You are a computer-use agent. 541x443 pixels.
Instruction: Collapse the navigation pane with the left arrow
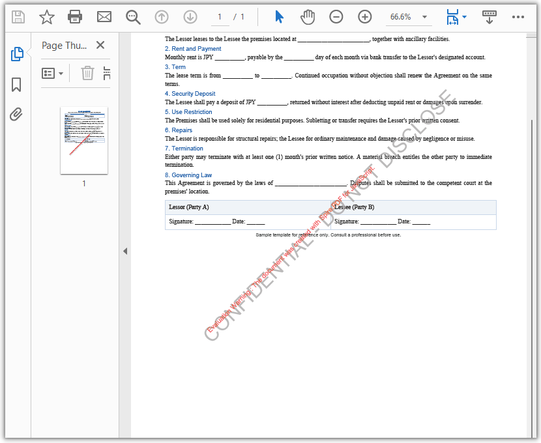125,251
